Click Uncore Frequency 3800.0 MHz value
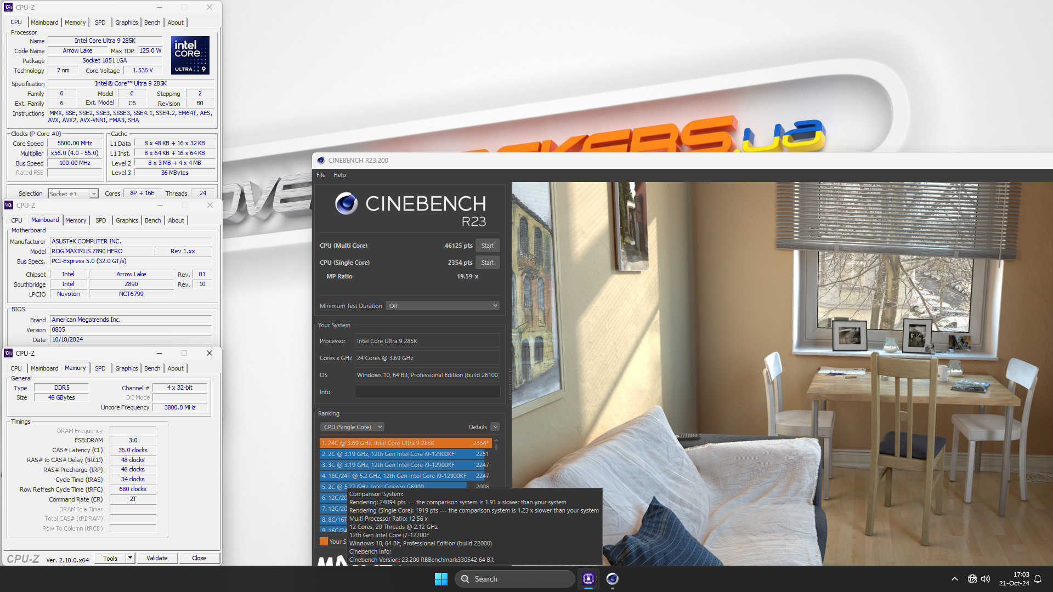Screen dimensions: 1053x592 click(x=180, y=407)
